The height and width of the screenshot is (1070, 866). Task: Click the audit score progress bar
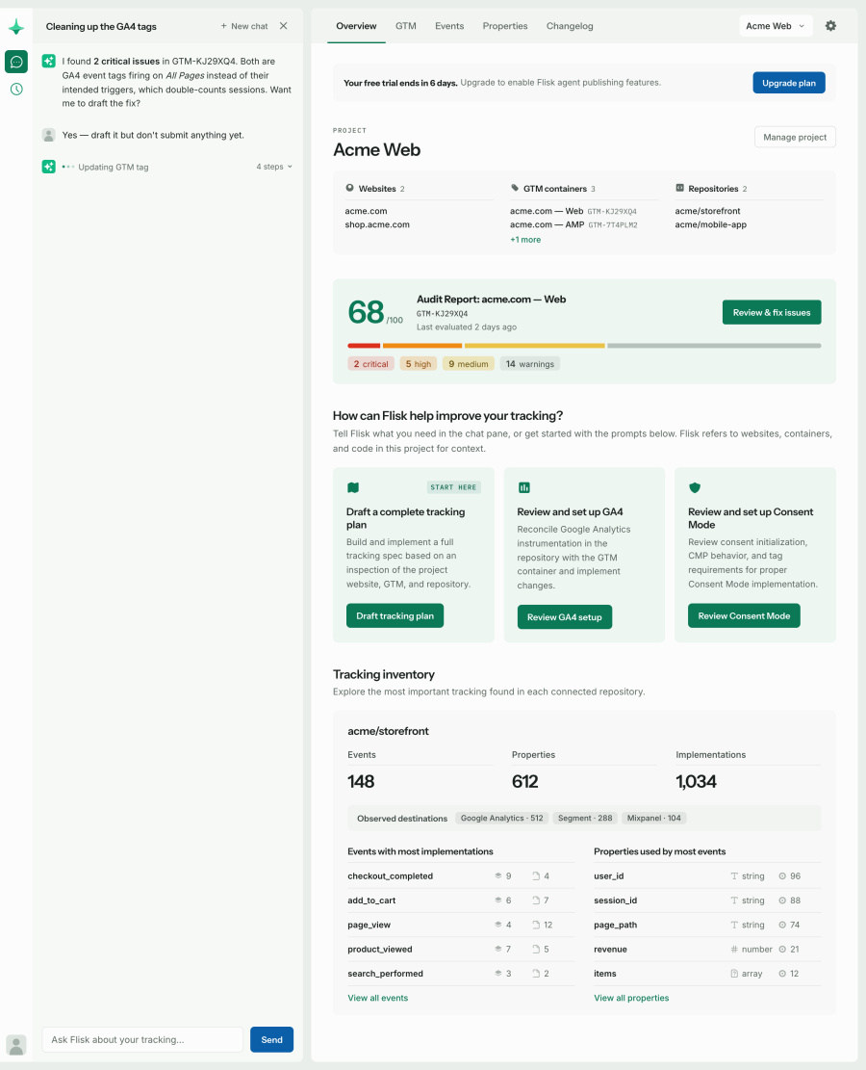coord(584,346)
